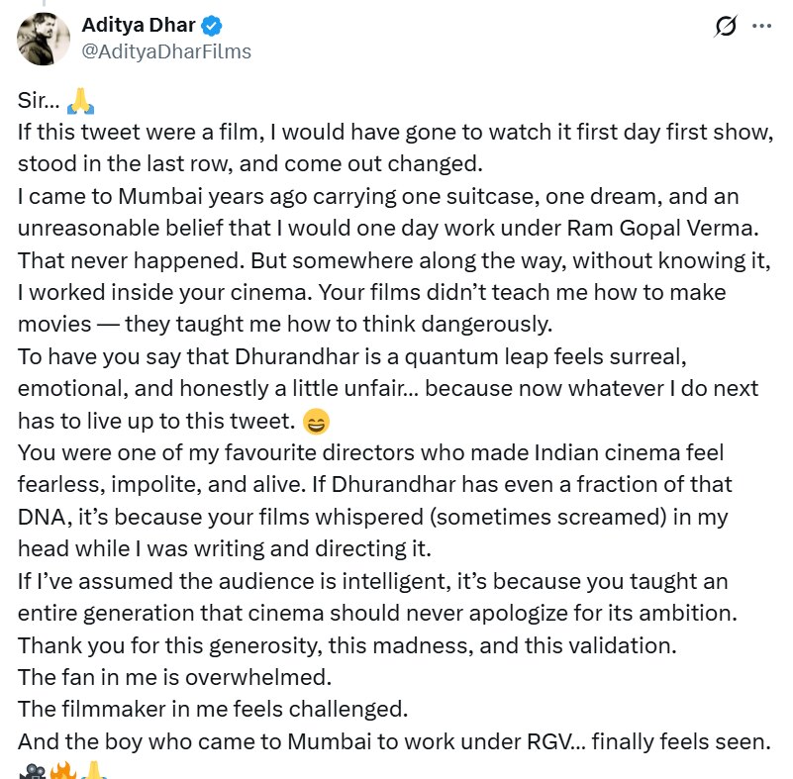Open Aditya Dhar's profile picture
This screenshot has width=793, height=779.
point(43,40)
